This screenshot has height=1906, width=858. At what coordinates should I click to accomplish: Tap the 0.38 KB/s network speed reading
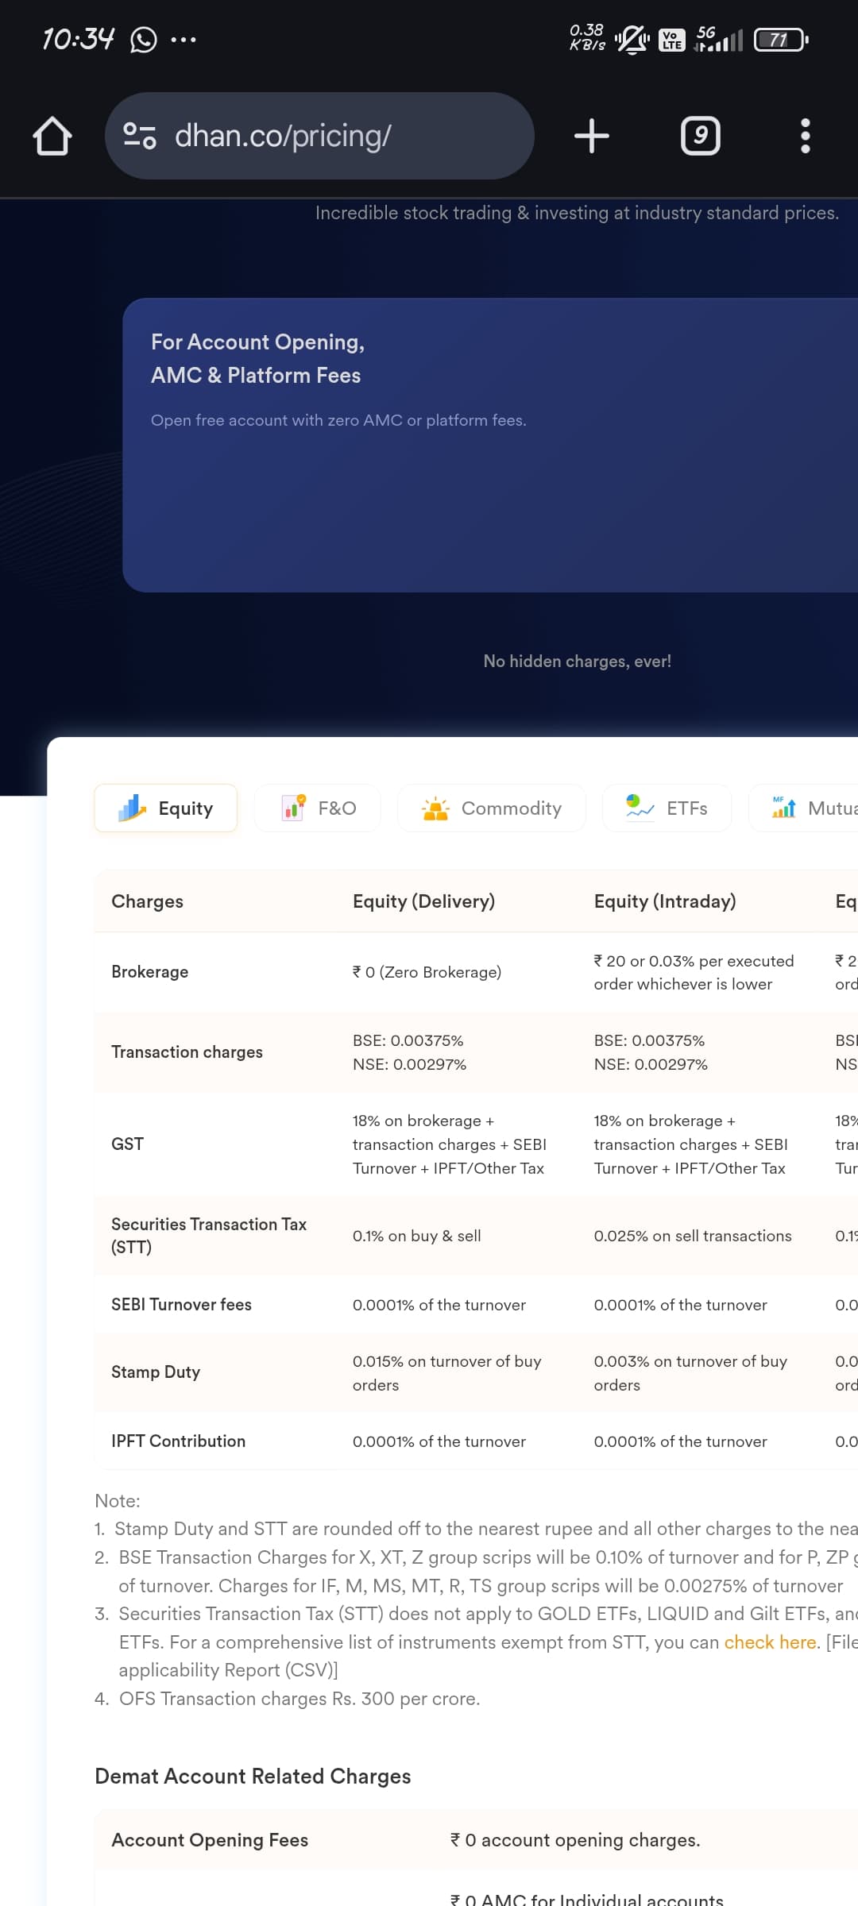(587, 38)
